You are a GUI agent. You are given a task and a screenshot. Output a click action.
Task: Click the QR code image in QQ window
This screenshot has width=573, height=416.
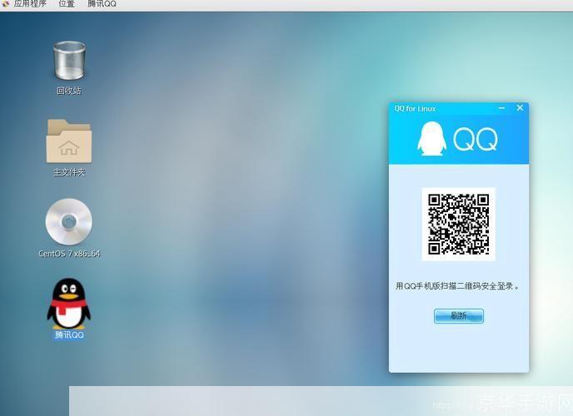pyautogui.click(x=459, y=224)
